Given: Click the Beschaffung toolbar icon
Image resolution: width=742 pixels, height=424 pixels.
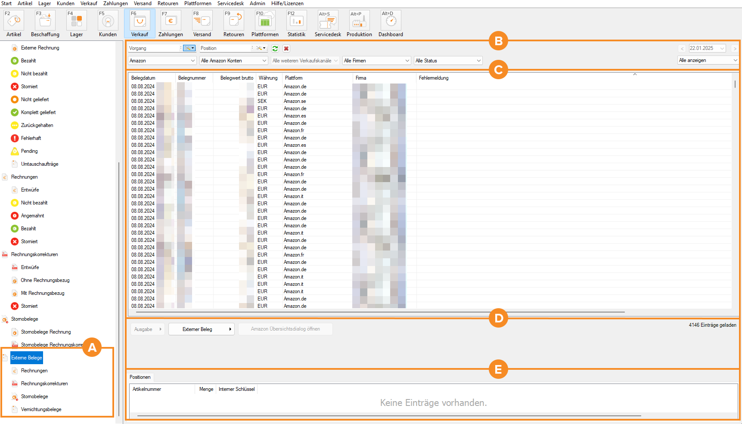Looking at the screenshot, I should click(x=45, y=24).
